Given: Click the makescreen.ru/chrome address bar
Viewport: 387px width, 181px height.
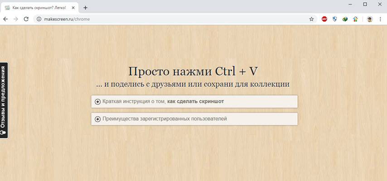Looking at the screenshot, I should coord(172,19).
